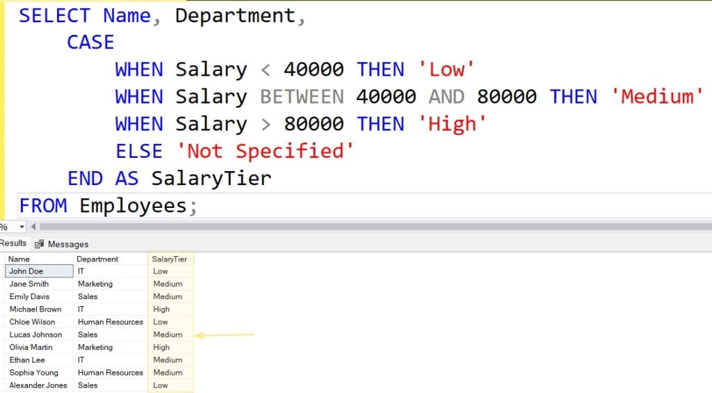Select the Chloe Wilson cell
Viewport: 712px width, 393px height.
[39, 322]
